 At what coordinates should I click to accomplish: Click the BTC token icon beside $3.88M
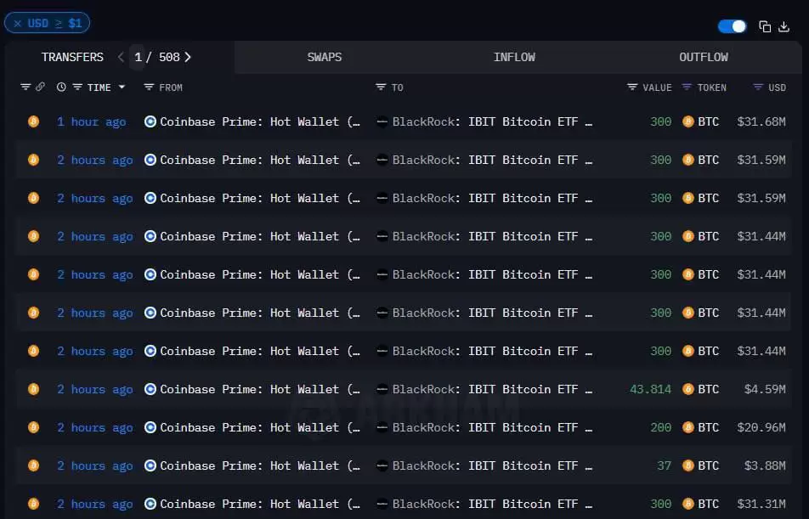click(x=687, y=465)
